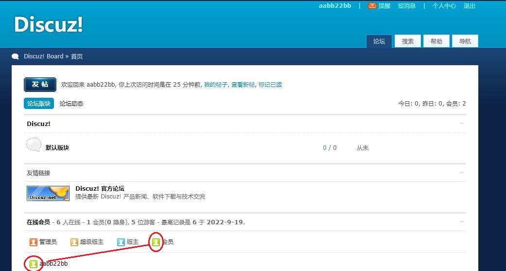
Task: Click the 在线会员 heading link
Action: (38, 222)
